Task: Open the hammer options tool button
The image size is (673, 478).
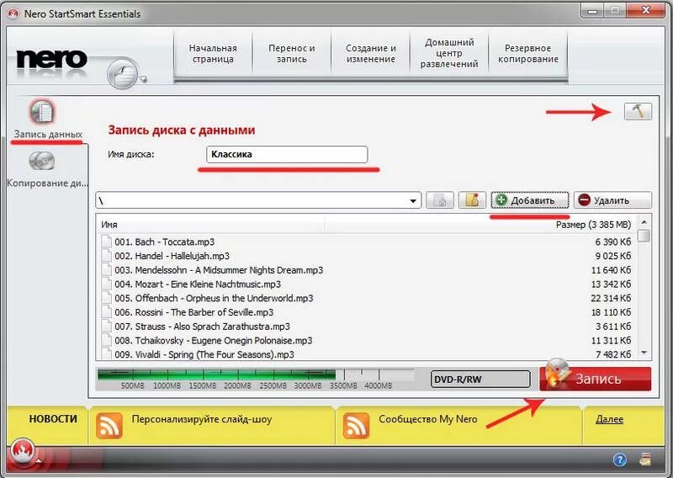Action: (x=638, y=111)
